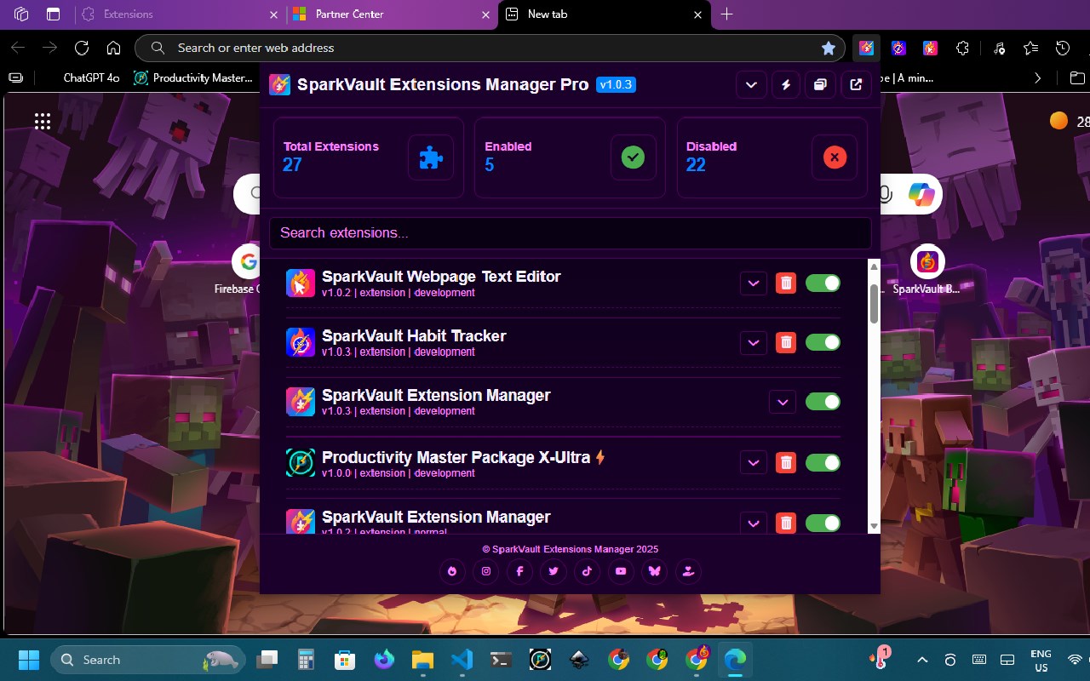Open browser History clock icon
1090x681 pixels.
coord(1062,48)
